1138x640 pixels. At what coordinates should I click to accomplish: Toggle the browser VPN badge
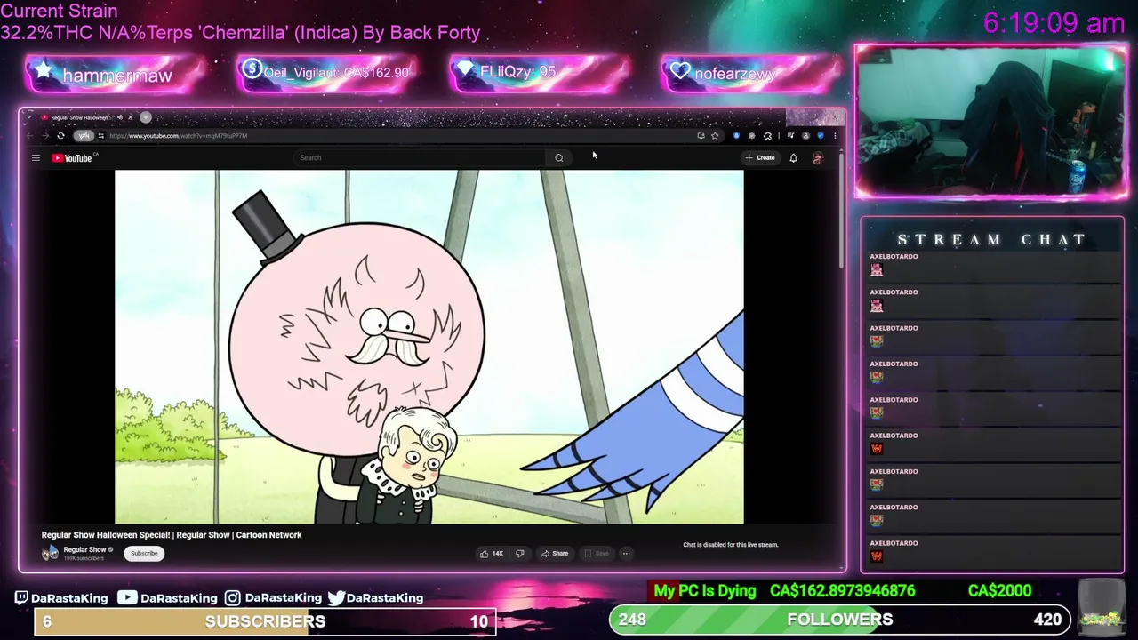coord(84,136)
